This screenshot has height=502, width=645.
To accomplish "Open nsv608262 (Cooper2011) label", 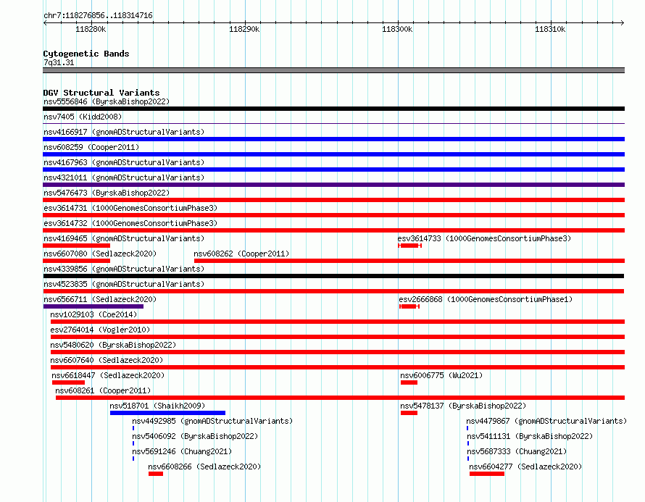I will (241, 254).
